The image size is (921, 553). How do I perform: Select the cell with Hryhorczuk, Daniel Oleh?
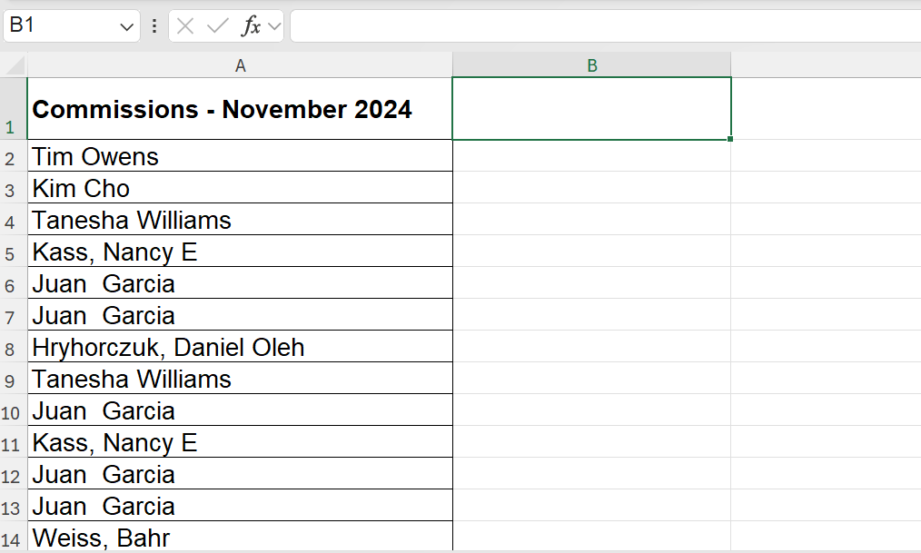pyautogui.click(x=240, y=346)
